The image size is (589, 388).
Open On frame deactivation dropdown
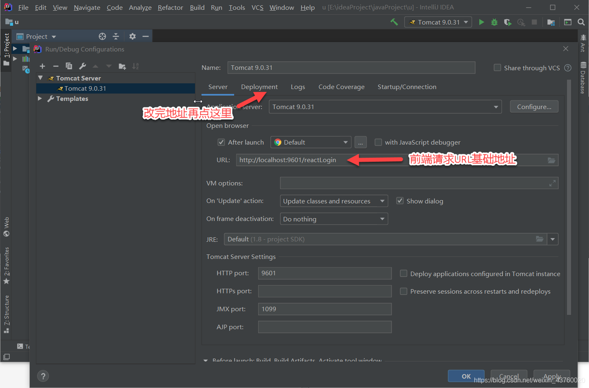click(334, 219)
